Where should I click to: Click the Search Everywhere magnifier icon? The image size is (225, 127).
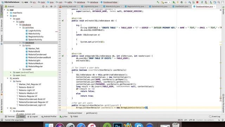(x=219, y=2)
